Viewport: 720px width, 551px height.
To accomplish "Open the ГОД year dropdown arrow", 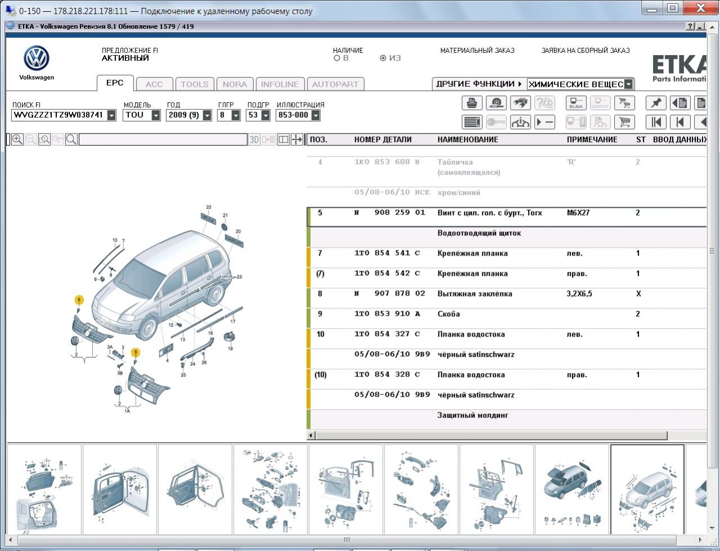I will click(x=207, y=115).
